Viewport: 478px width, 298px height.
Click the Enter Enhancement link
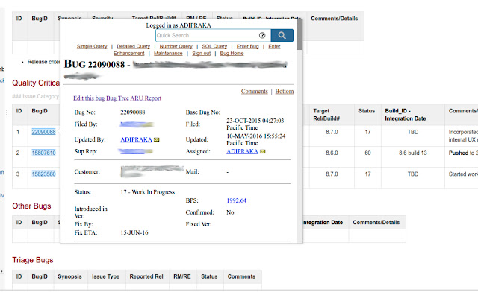129,54
